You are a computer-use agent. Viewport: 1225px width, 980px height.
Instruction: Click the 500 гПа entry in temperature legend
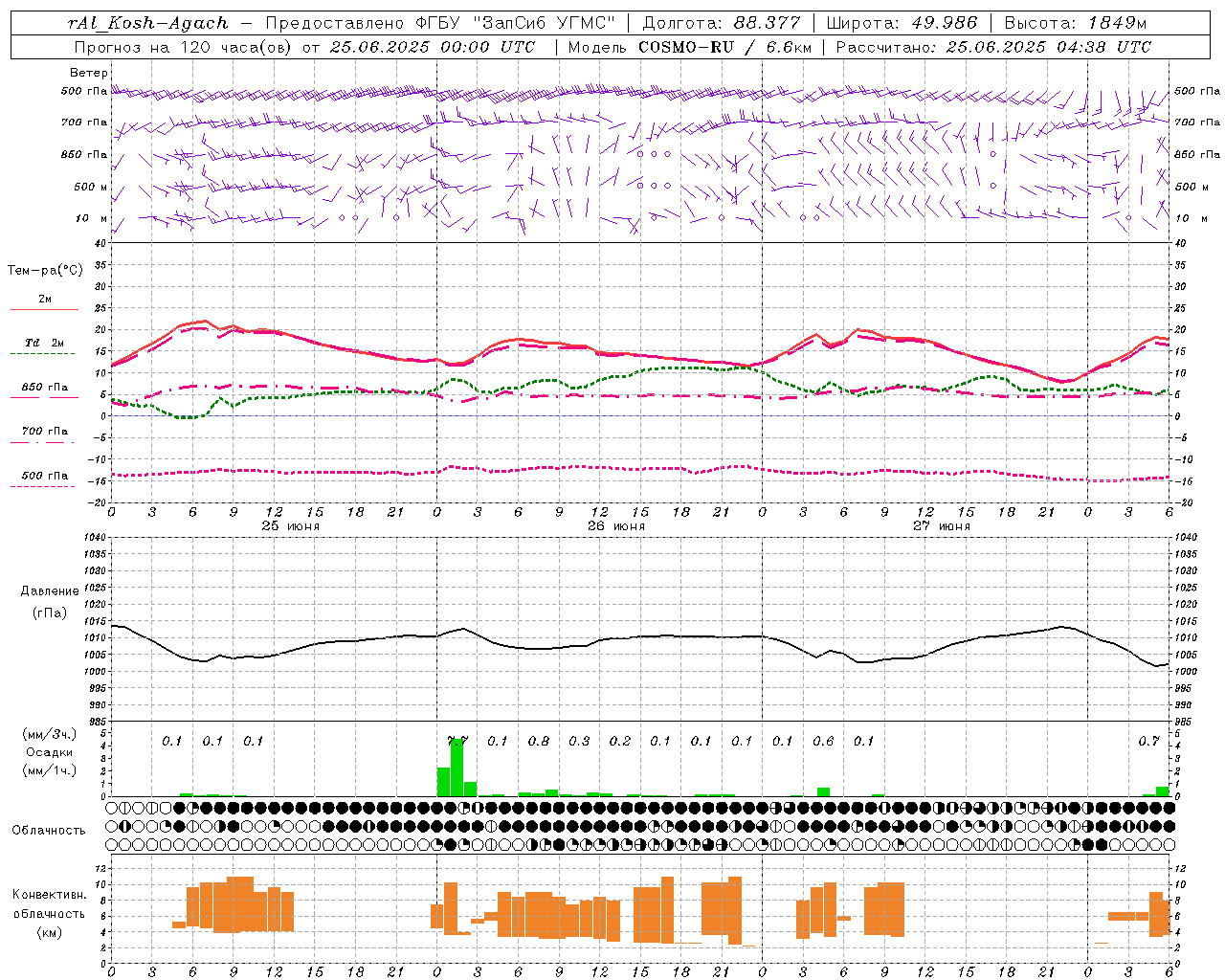pos(45,476)
